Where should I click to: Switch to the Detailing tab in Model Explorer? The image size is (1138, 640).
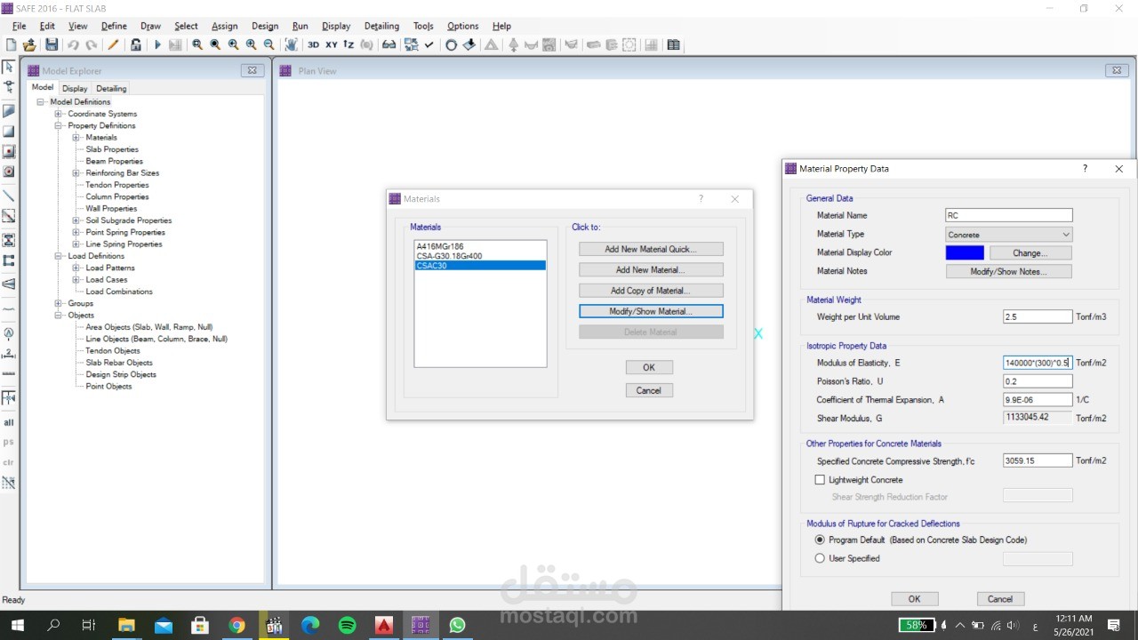111,88
